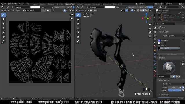Open image folder icon in image editor header
This screenshot has width=185, height=104.
47,10
